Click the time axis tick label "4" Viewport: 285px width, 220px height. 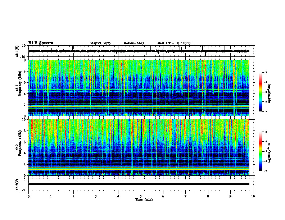click(118, 196)
